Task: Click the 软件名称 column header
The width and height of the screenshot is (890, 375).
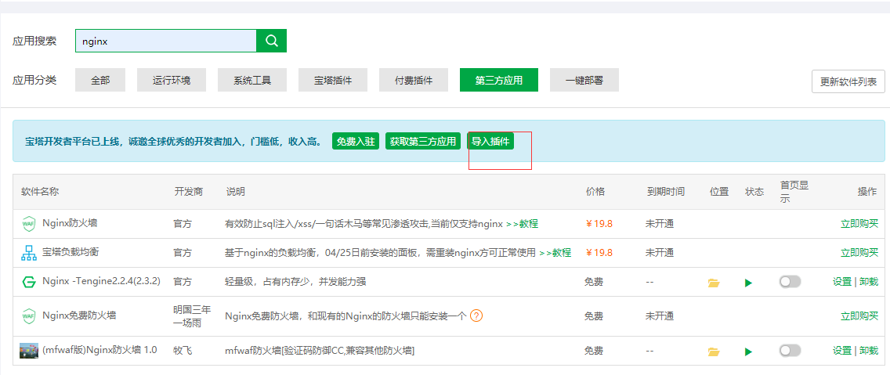Action: 40,192
